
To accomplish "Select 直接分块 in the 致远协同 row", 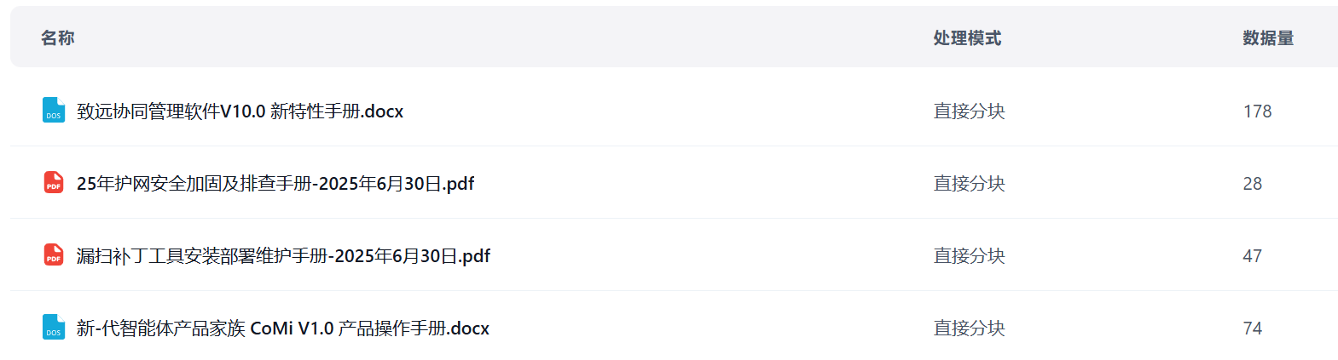I will pyautogui.click(x=969, y=111).
